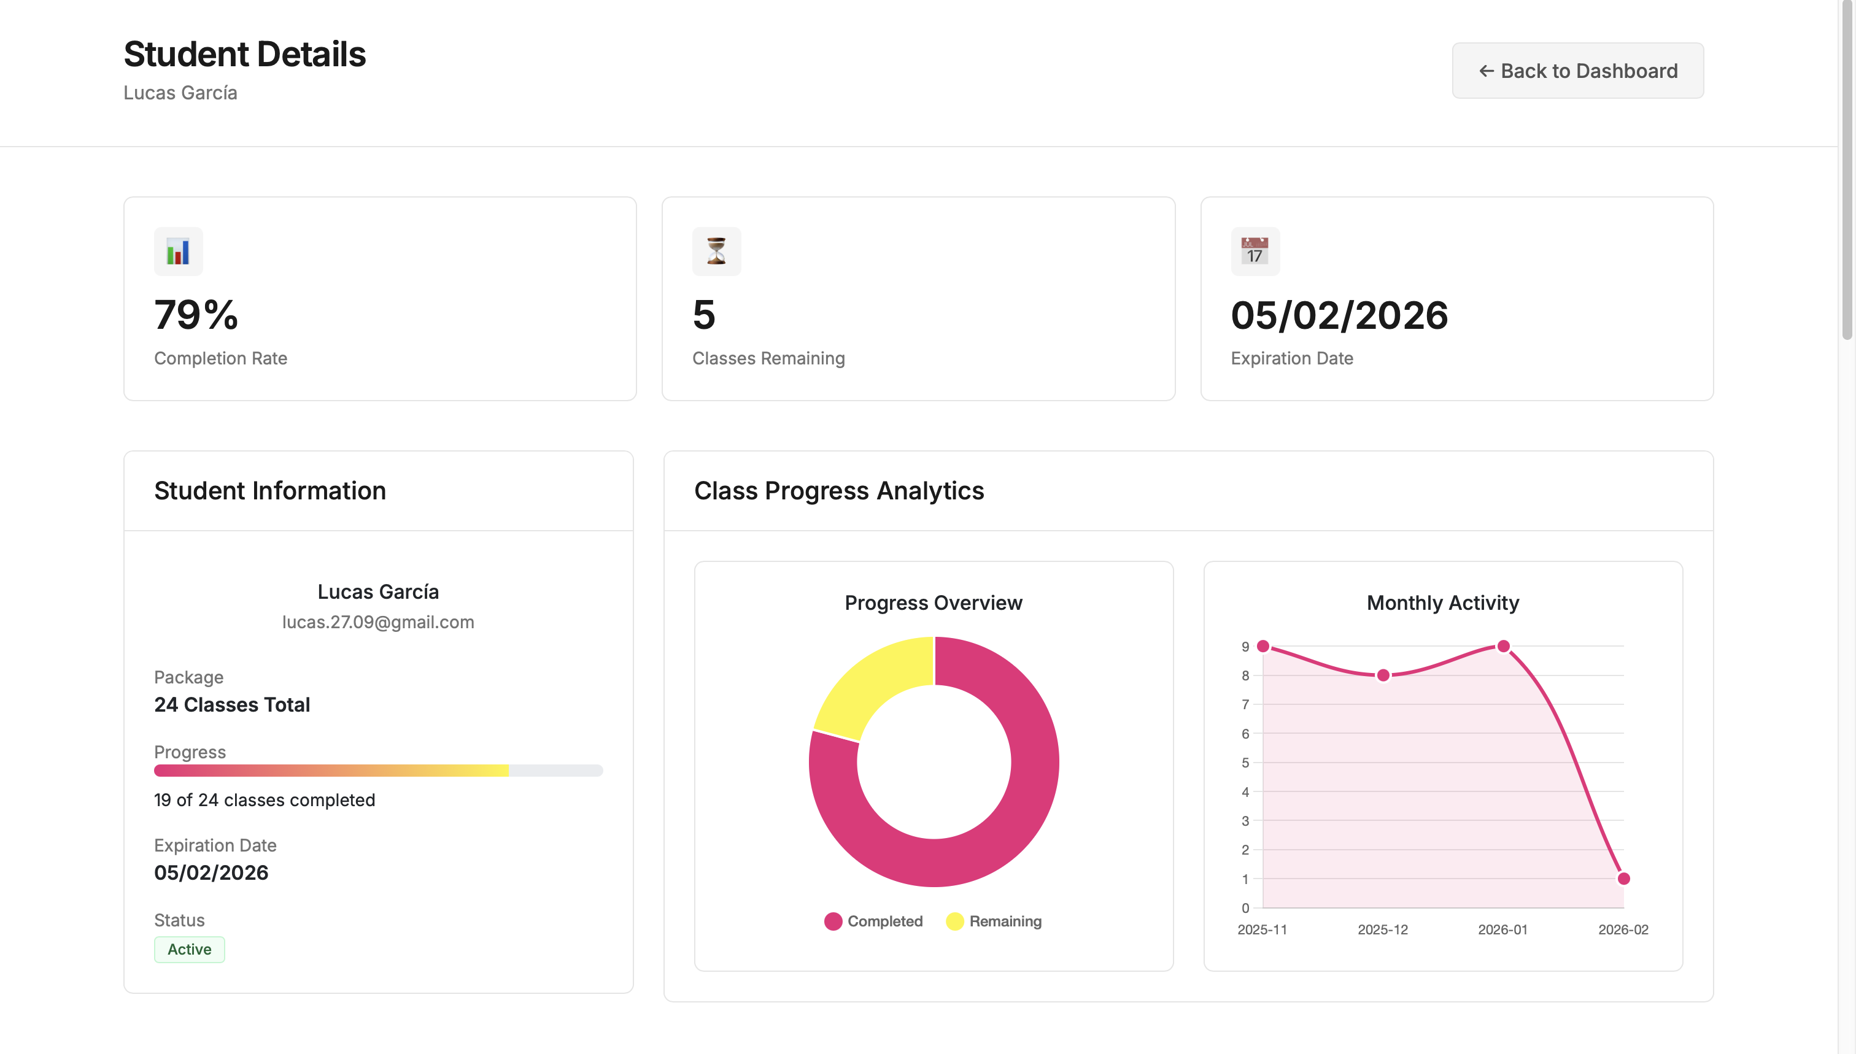Expand the Class Progress Analytics section
1856x1054 pixels.
pyautogui.click(x=838, y=491)
